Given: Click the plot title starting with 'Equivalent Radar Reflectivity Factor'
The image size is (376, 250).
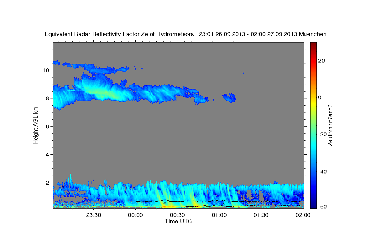Looking at the screenshot, I should 185,34.
